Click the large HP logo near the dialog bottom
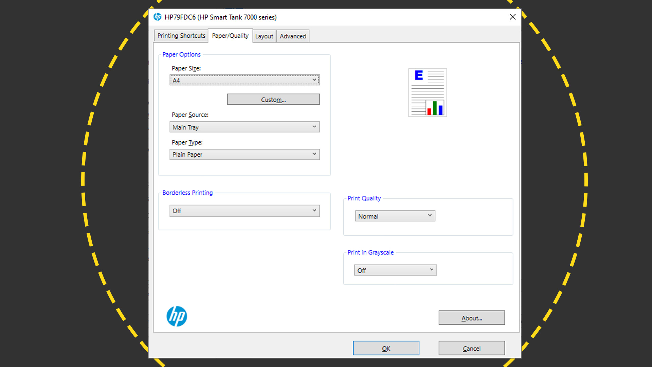Screen dimensions: 652x367 click(177, 316)
